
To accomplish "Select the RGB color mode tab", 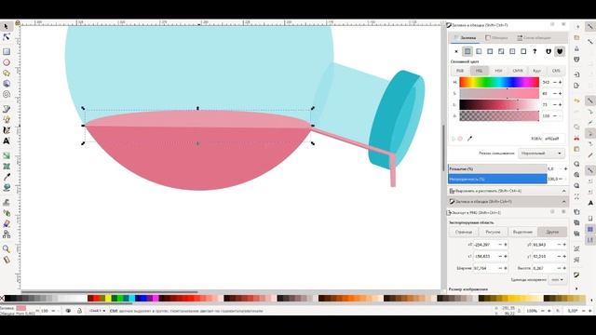I will pos(460,71).
